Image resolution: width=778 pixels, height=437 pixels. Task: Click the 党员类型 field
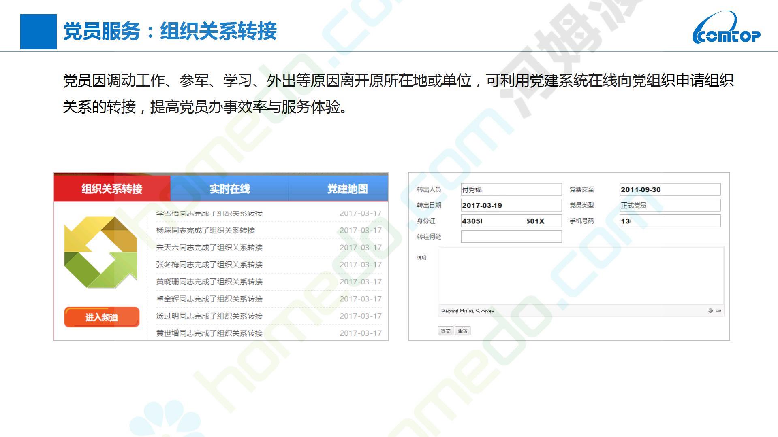pyautogui.click(x=670, y=205)
